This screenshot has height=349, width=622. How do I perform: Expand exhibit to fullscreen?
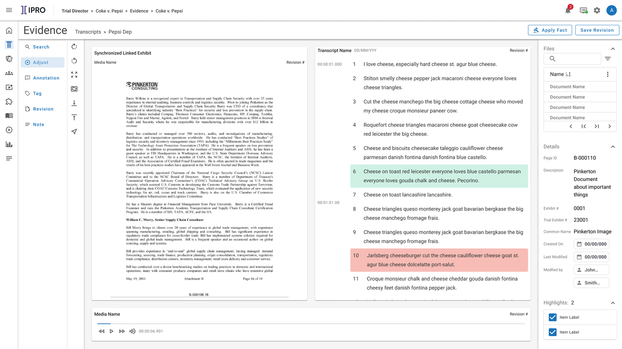74,75
